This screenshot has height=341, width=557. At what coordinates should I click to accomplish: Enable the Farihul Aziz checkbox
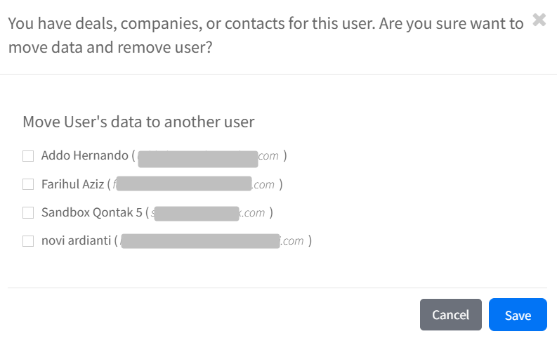[x=28, y=184]
